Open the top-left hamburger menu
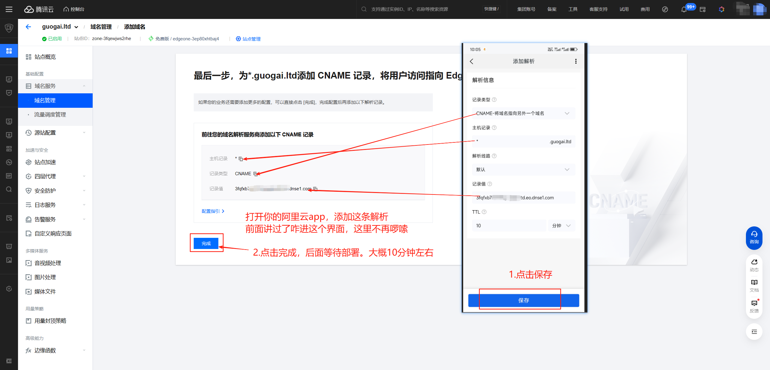Viewport: 770px width, 370px height. click(x=9, y=9)
